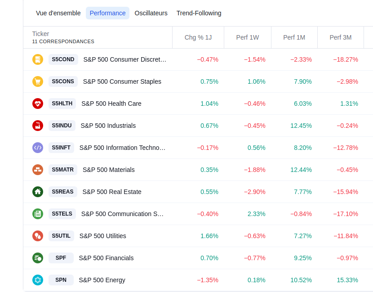This screenshot has width=373, height=307.
Task: Open the Oscillateurs tab
Action: pos(151,13)
